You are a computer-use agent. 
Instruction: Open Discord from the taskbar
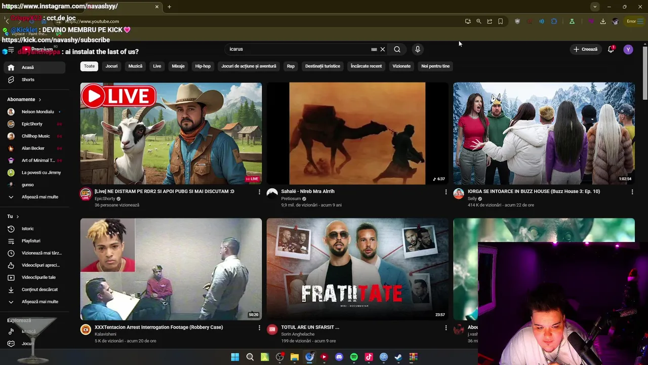pos(339,357)
